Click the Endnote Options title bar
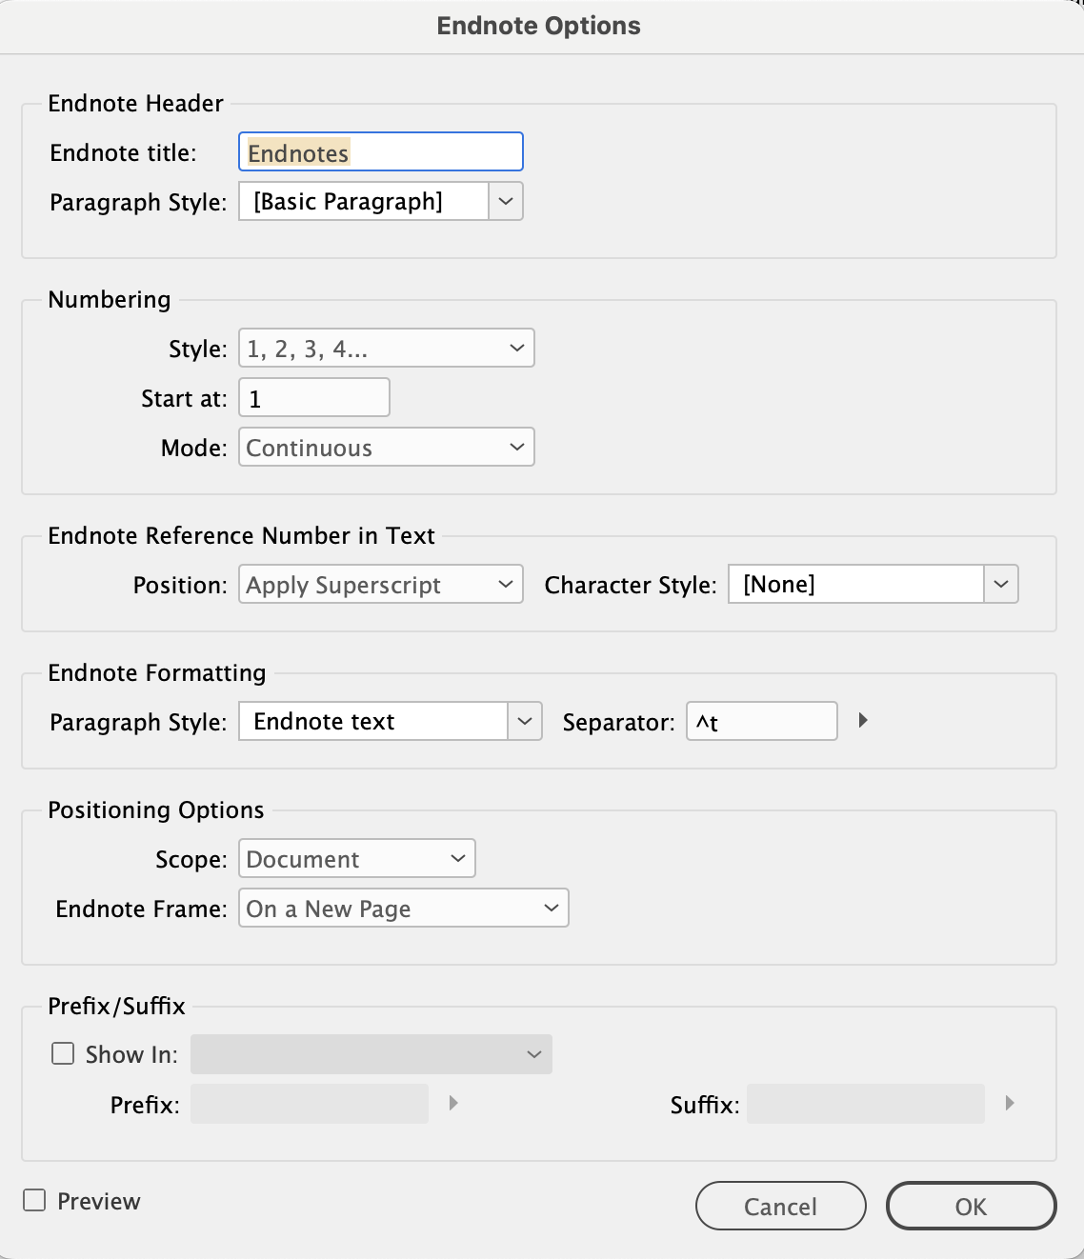 coord(539,26)
